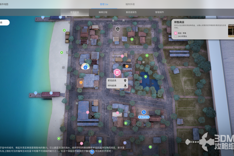This screenshot has height=156, width=234.
Task: Click the pink shop pin on the large blue-roofed building
Action: point(88,112)
